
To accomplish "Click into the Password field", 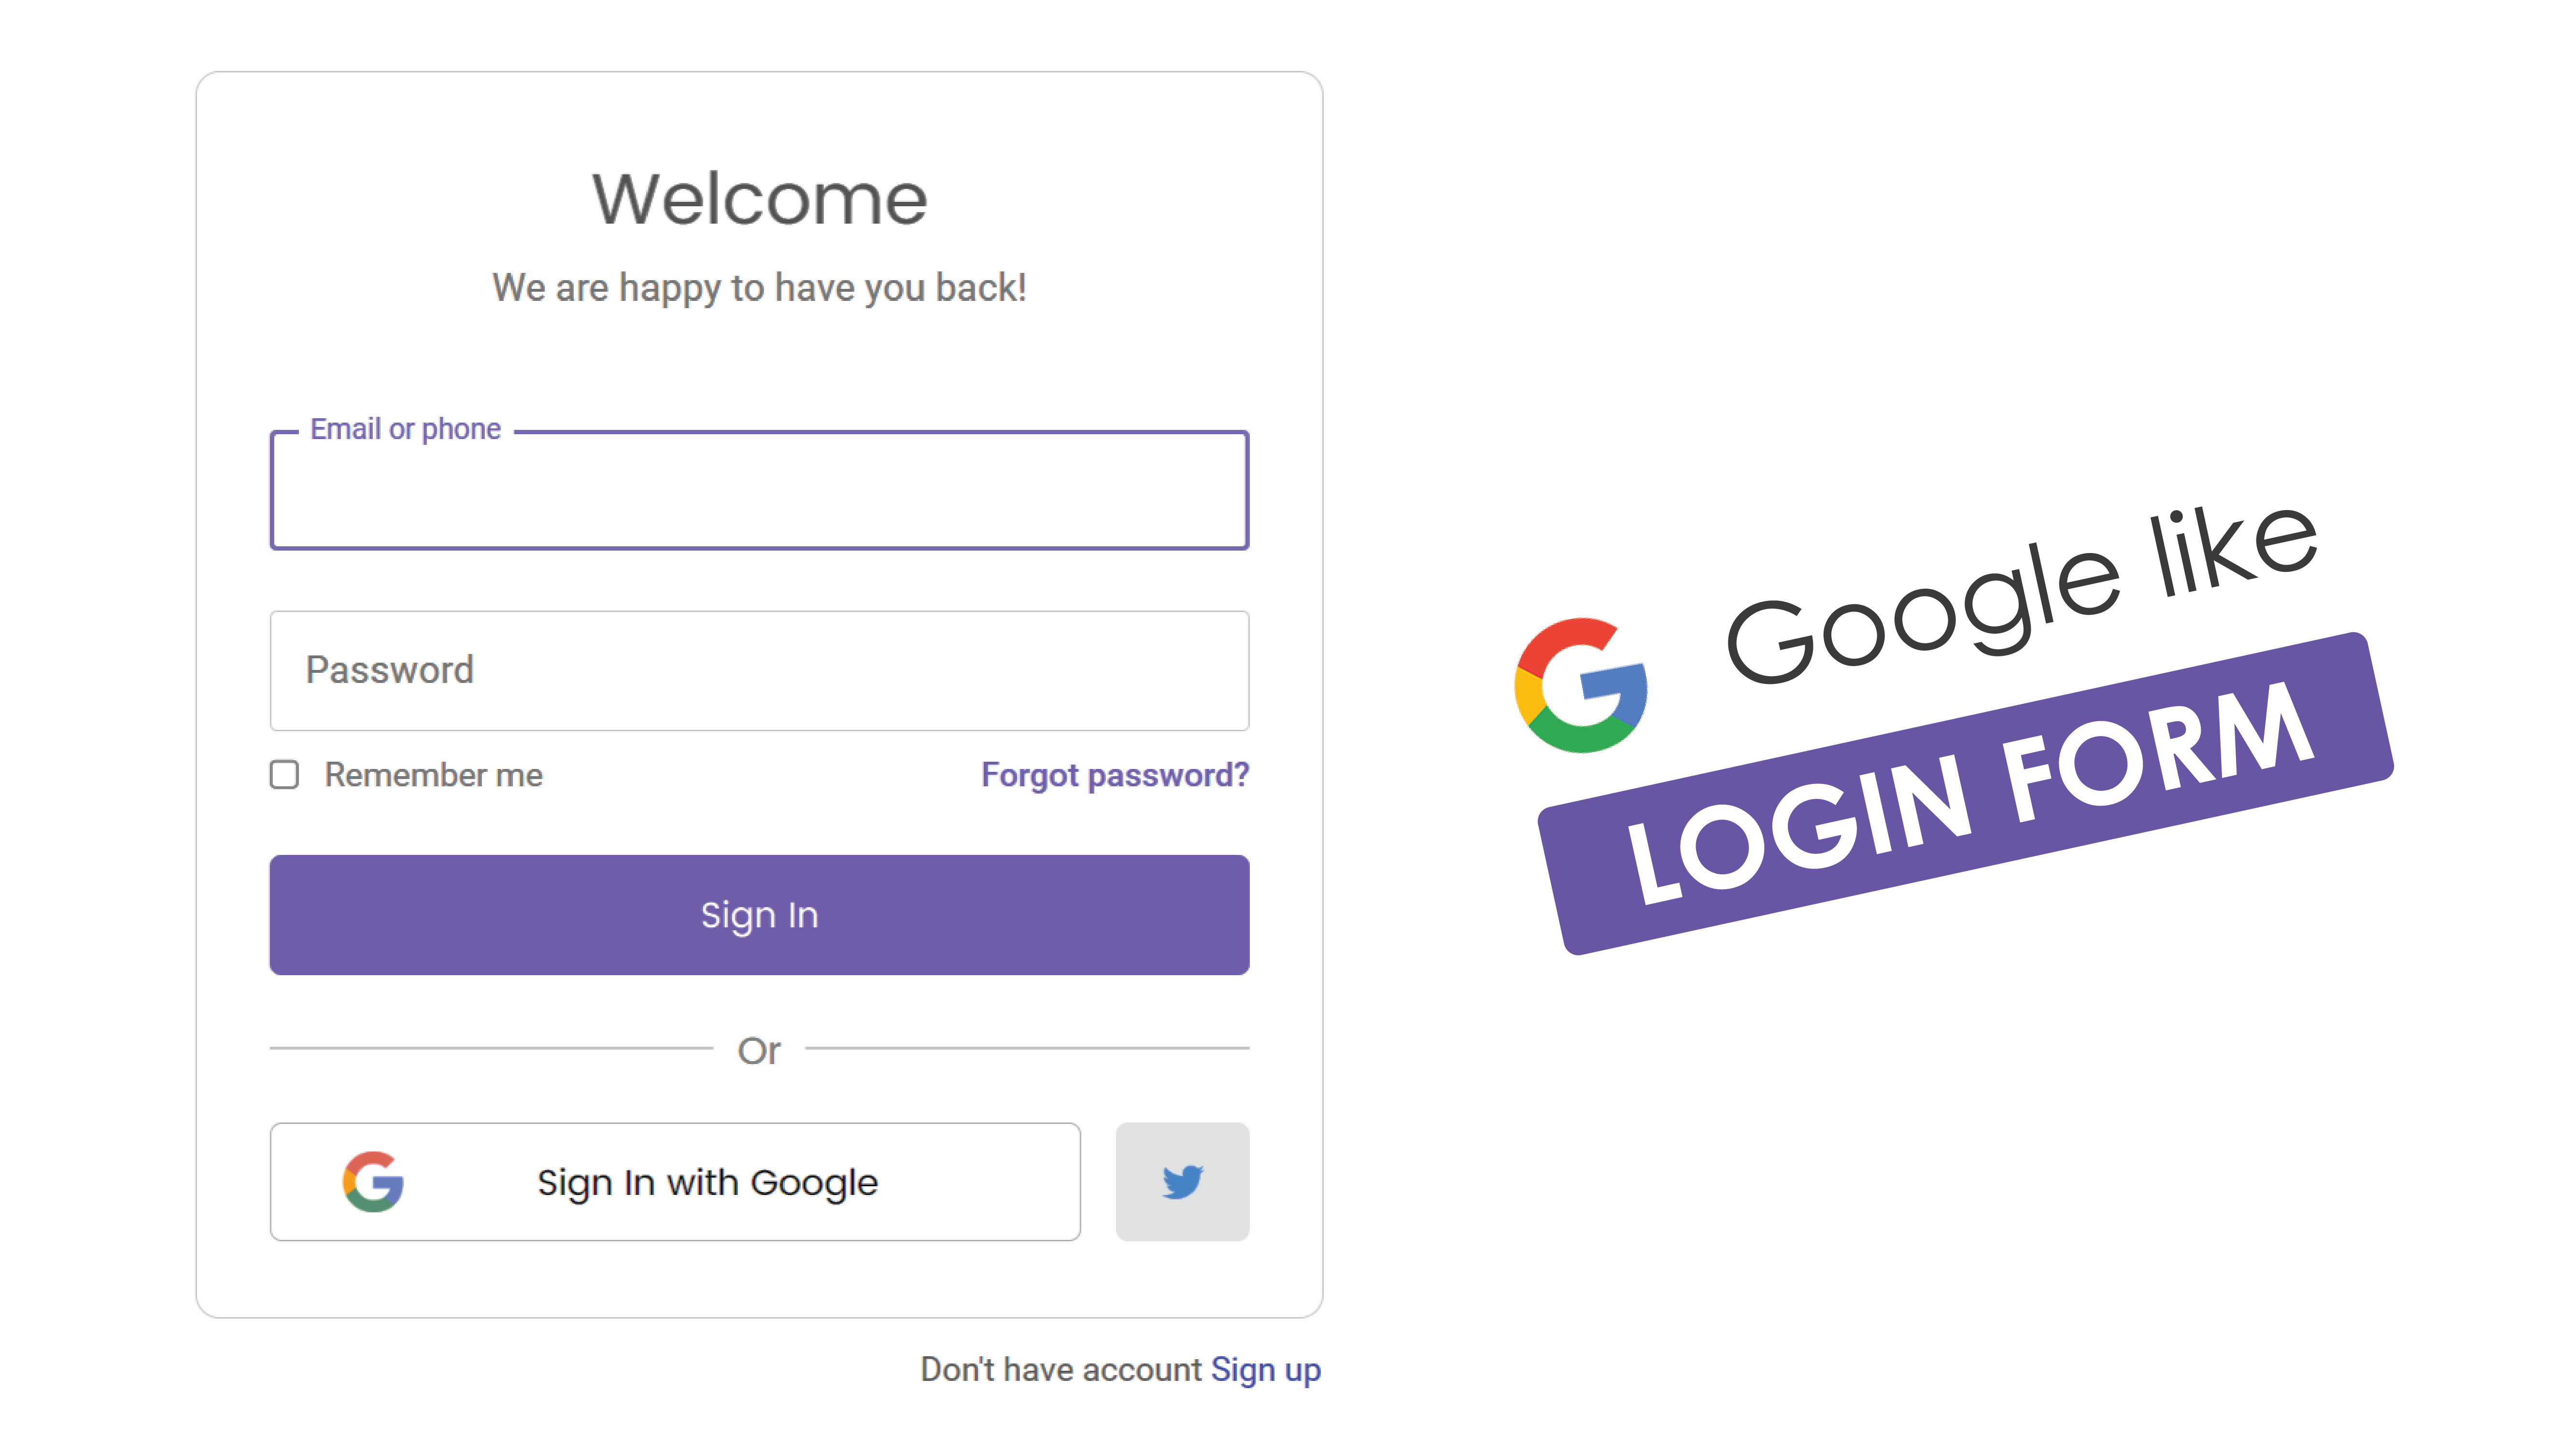I will (x=759, y=670).
